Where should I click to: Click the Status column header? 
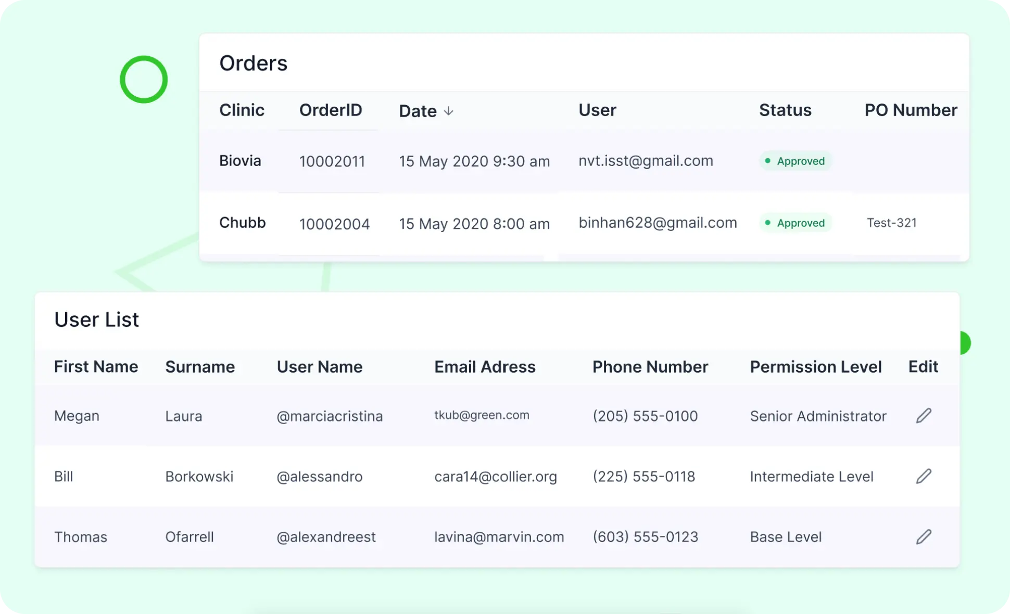click(785, 110)
